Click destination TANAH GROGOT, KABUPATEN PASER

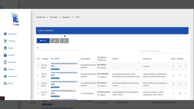[155, 75]
